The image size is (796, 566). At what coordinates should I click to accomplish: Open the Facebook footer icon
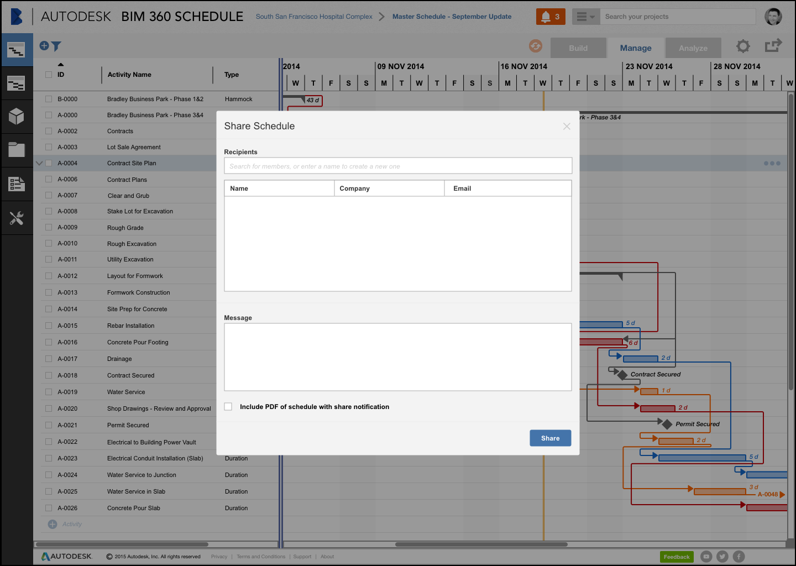(739, 557)
